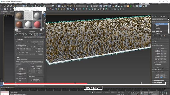Select the Environ radio in Coordinates
This screenshot has height=95, width=170.
pos(22,42)
